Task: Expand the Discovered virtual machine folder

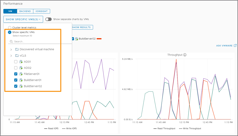Action: pos(11,49)
